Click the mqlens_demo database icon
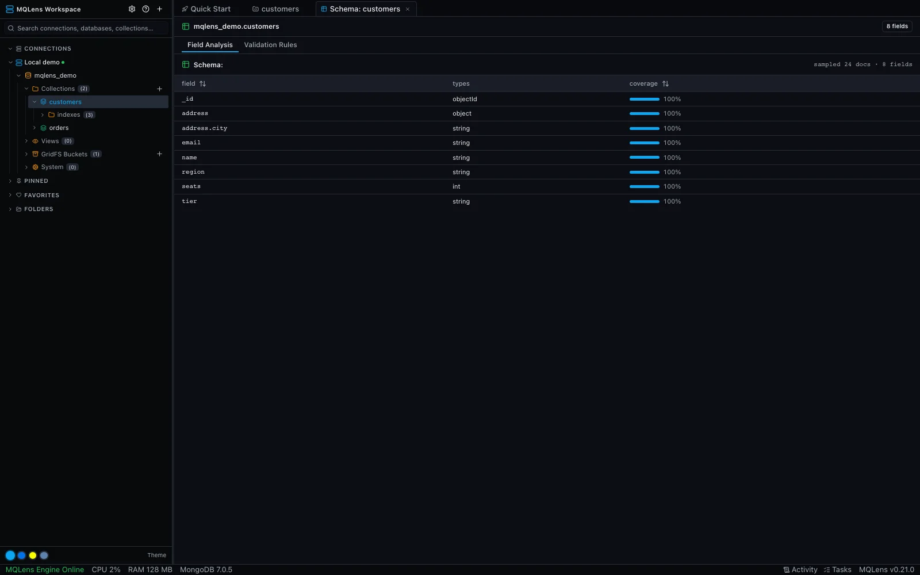This screenshot has height=575, width=920. pos(28,75)
